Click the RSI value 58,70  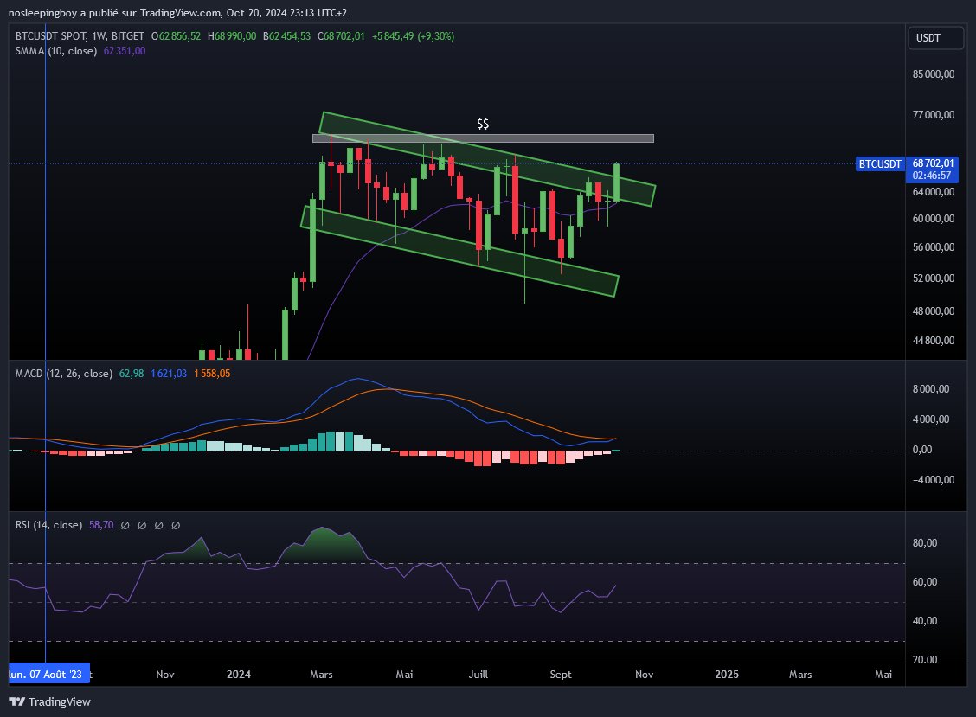(101, 525)
